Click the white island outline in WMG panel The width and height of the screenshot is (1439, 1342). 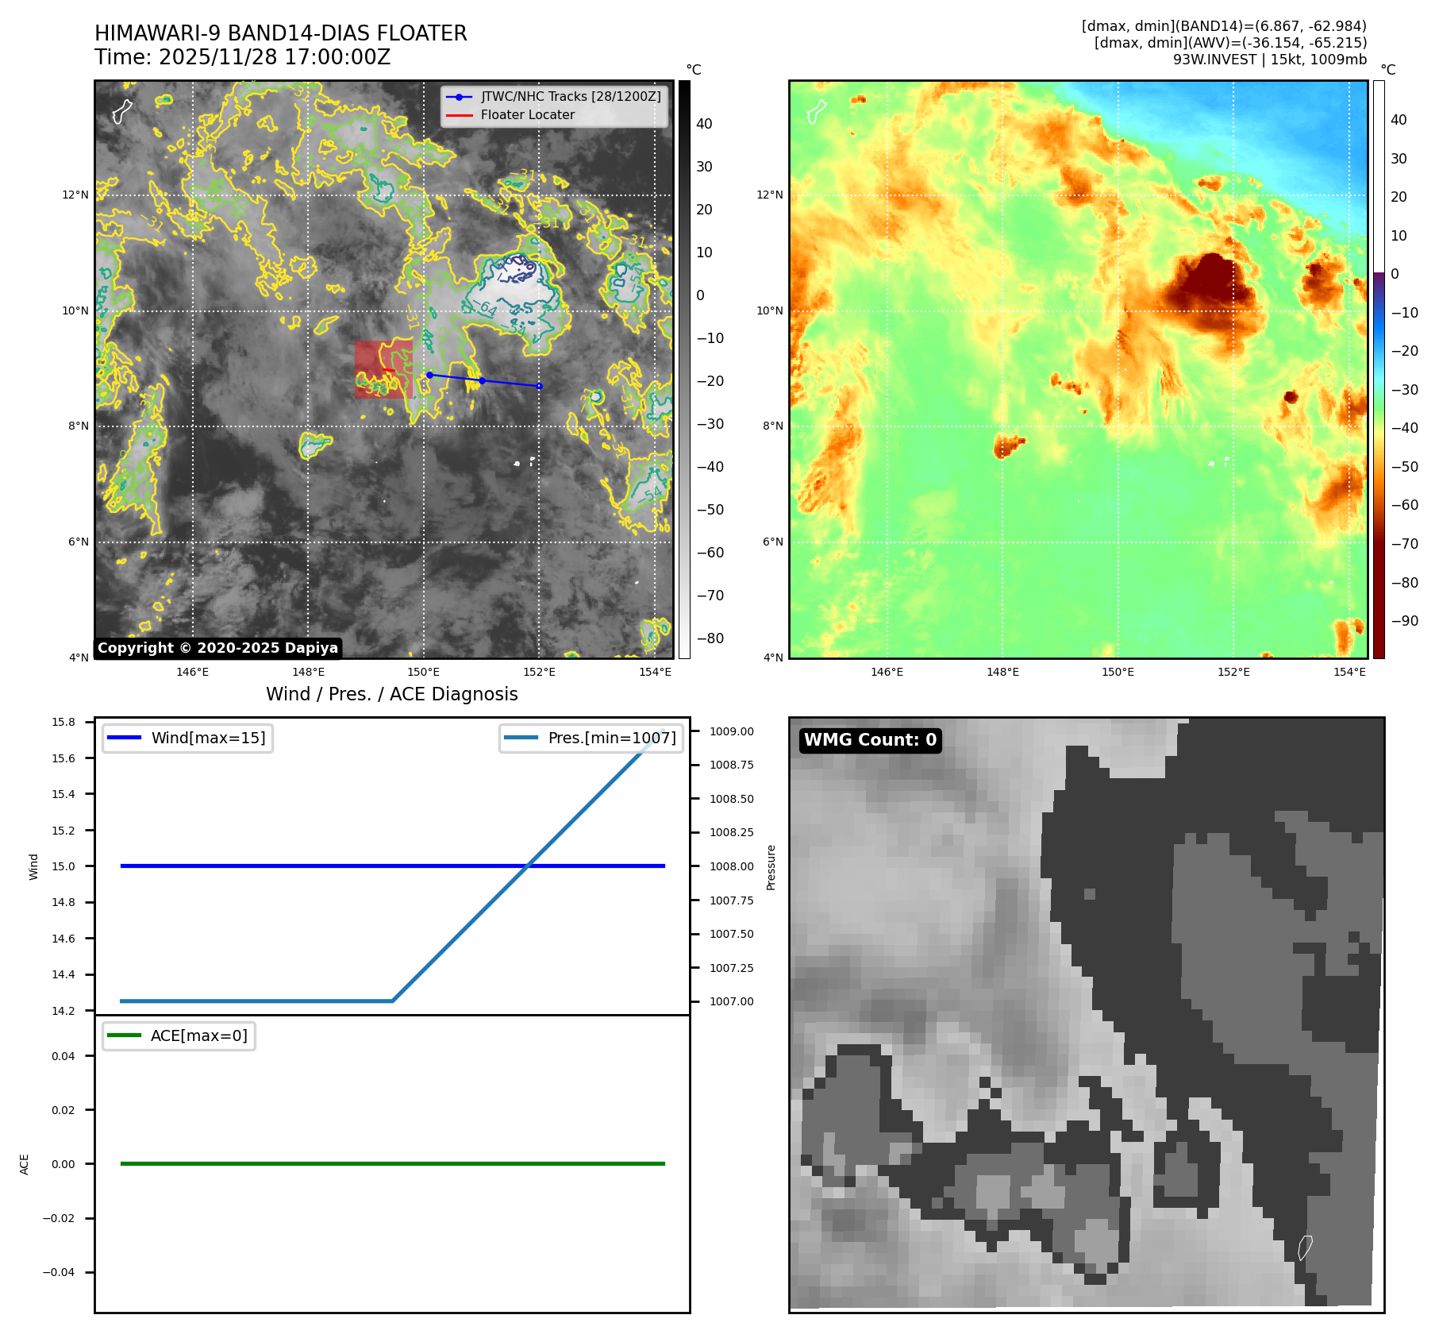point(1305,1248)
